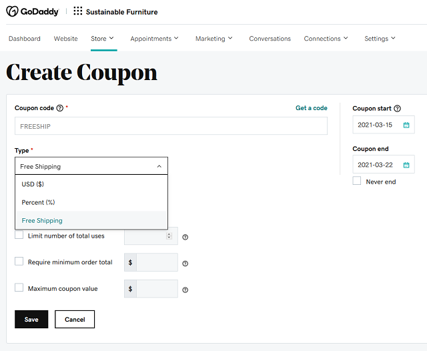Open the app grid launcher icon
The height and width of the screenshot is (351, 427).
(x=77, y=11)
